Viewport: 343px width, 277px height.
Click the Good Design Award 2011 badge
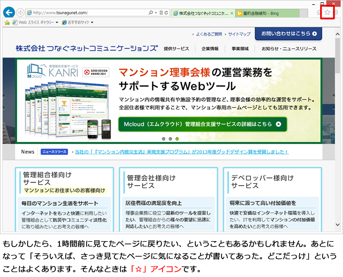point(96,72)
